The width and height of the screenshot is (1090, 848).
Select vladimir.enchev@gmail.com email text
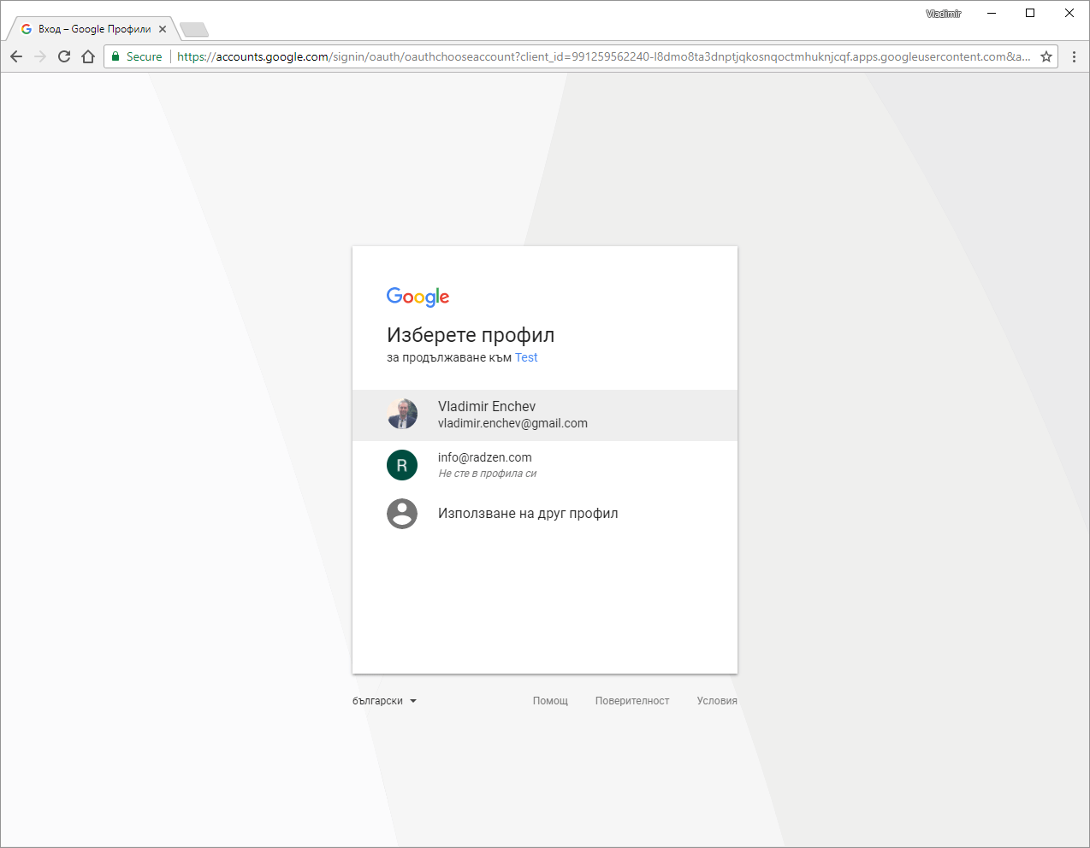pos(512,423)
